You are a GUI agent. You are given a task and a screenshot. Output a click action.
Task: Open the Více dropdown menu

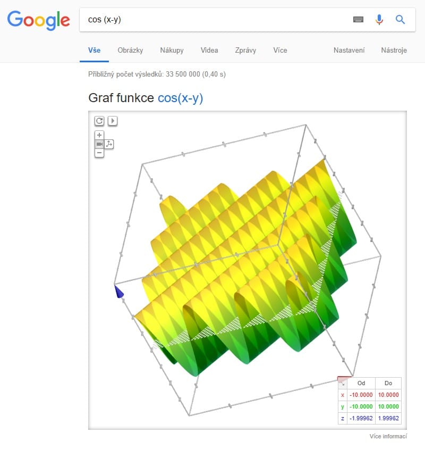point(280,51)
